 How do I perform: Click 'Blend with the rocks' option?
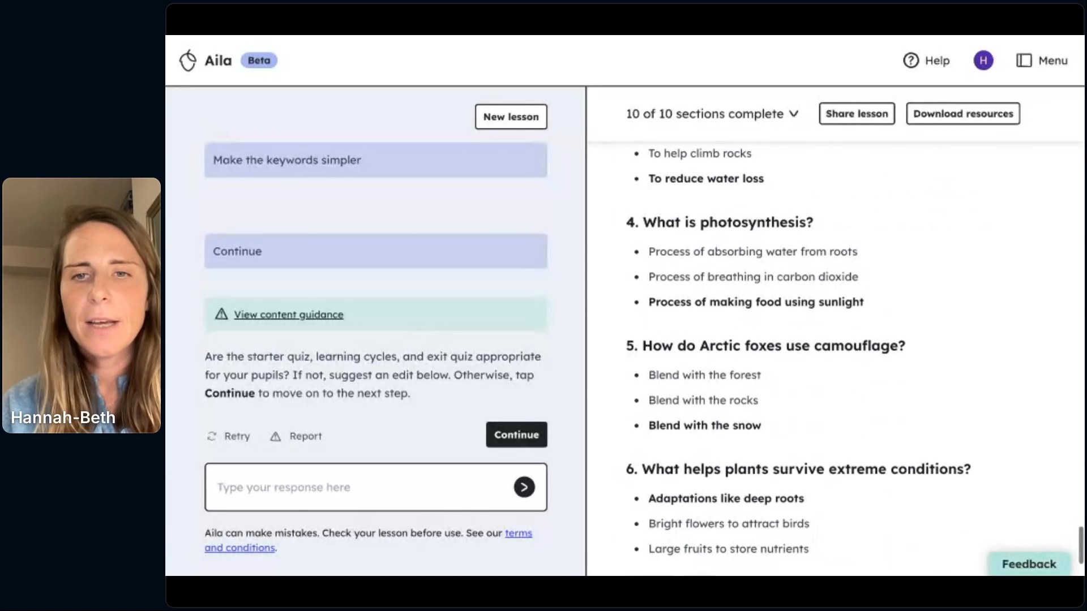[x=703, y=401]
